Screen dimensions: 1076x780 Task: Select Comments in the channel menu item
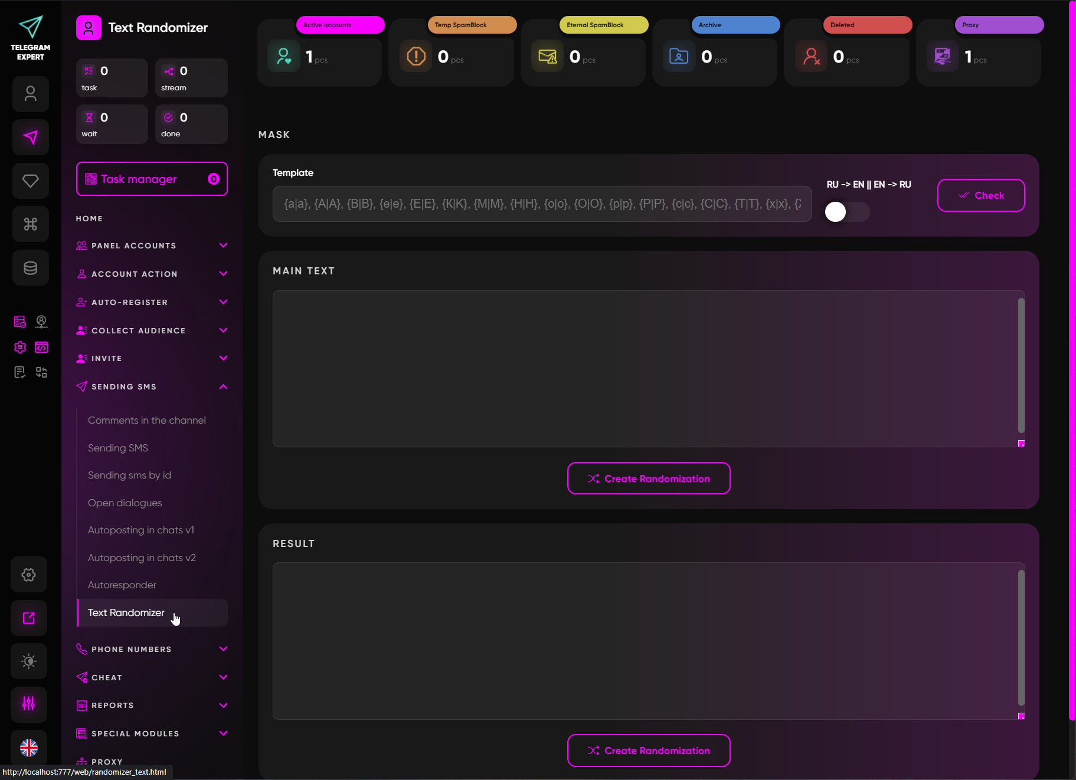click(147, 420)
